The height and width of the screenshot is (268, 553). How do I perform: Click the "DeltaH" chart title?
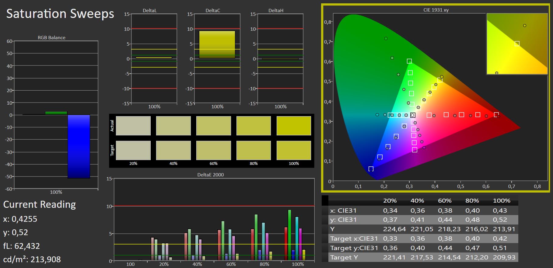coord(276,11)
